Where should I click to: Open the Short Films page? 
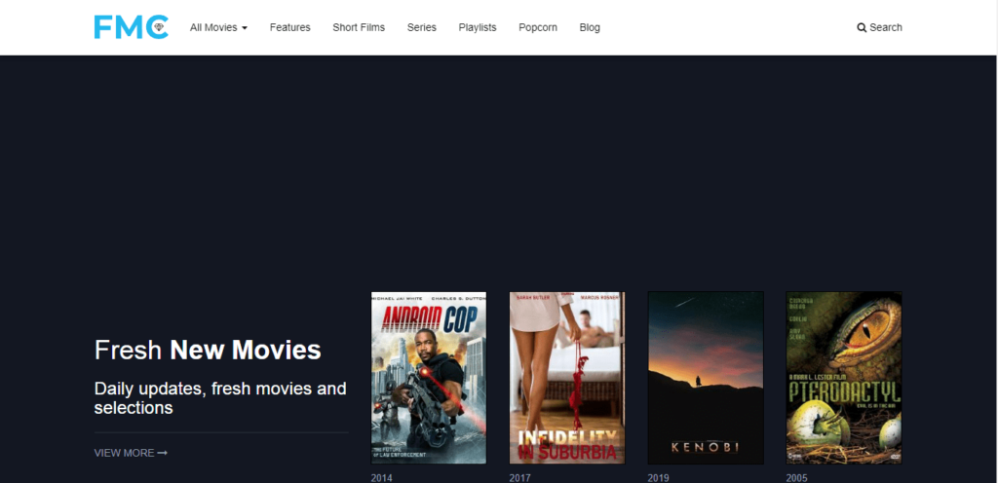pos(359,27)
